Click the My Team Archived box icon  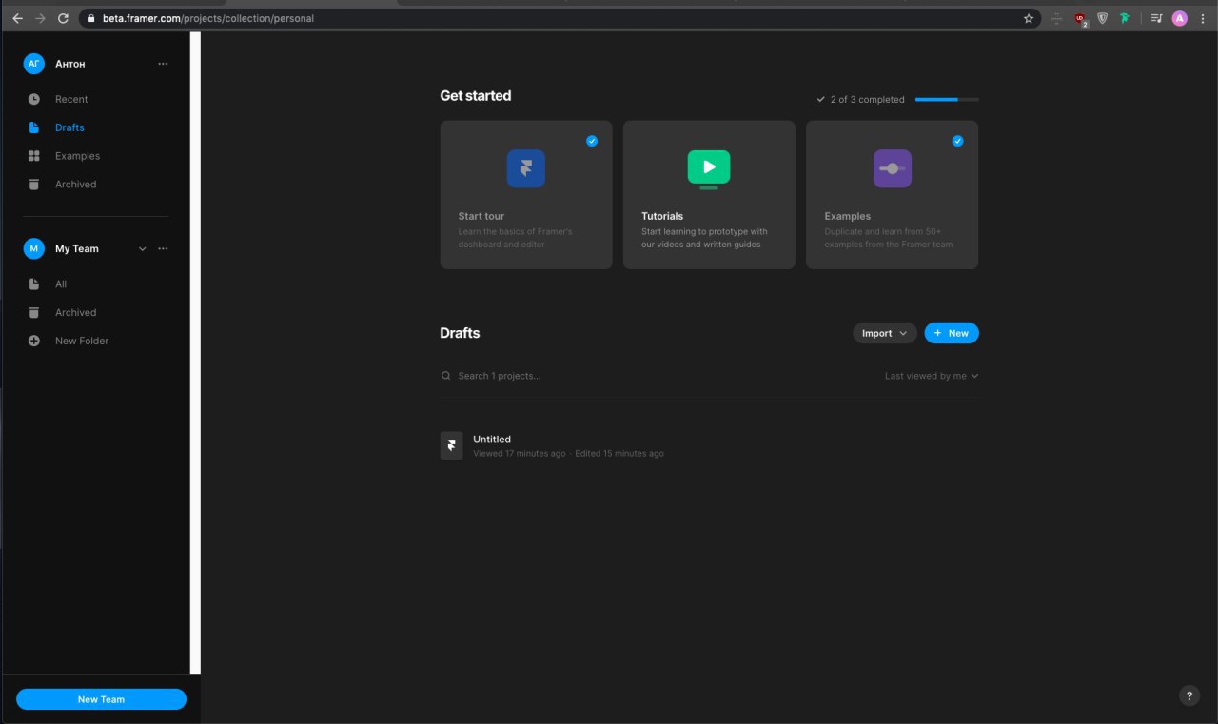34,312
